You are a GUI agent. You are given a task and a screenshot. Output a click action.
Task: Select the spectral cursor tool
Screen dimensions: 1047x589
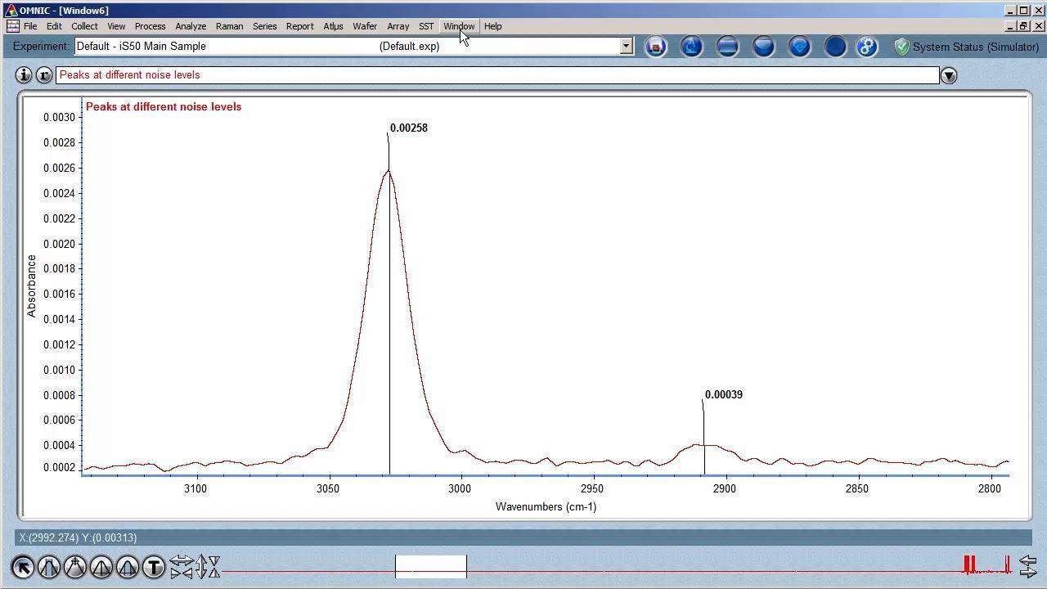(x=75, y=566)
